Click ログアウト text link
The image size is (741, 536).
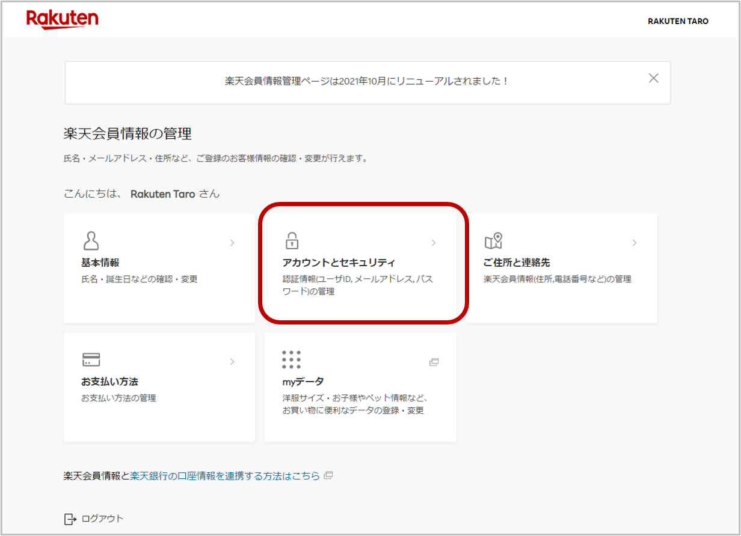[102, 519]
